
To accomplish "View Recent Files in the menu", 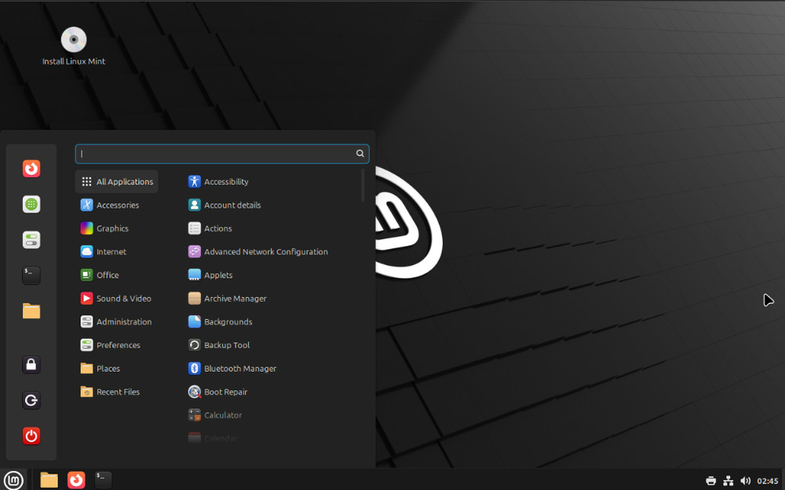I will click(x=118, y=391).
